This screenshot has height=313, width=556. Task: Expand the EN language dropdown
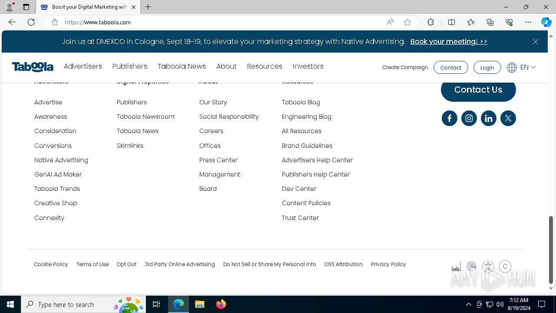click(x=528, y=67)
